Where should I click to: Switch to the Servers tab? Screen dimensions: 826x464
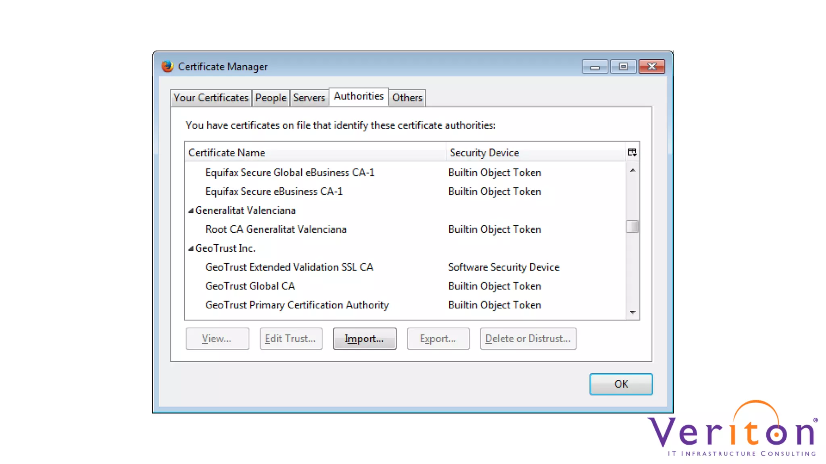coord(309,98)
